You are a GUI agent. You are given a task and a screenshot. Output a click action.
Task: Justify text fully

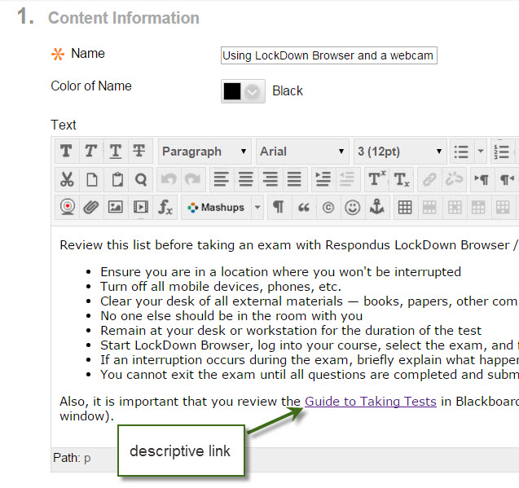295,180
